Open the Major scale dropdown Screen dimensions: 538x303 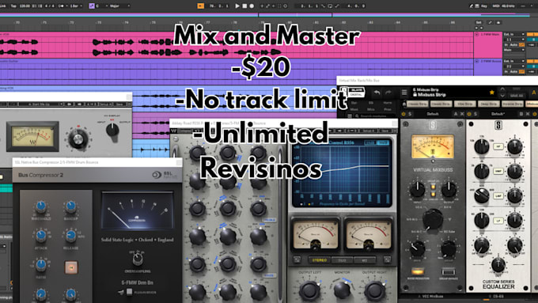click(119, 6)
